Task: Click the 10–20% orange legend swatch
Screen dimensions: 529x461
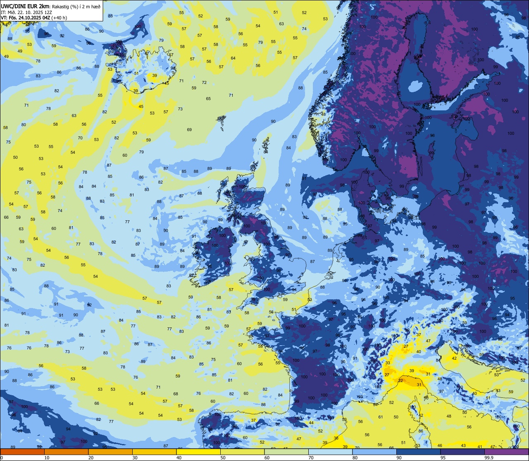Action: click(66, 452)
